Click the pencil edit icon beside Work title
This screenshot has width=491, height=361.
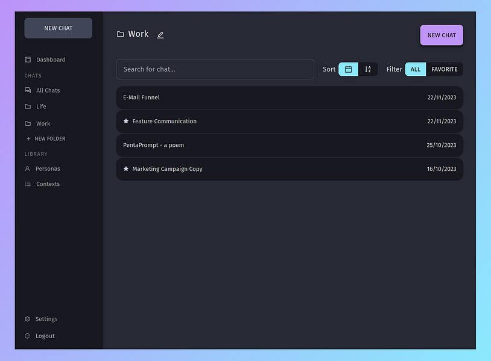point(160,35)
